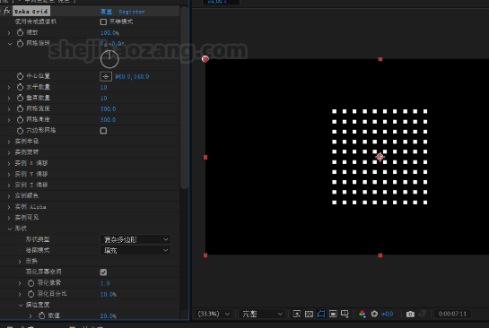Toggle stopwatch for 网格高度
489x328 pixels.
point(21,119)
